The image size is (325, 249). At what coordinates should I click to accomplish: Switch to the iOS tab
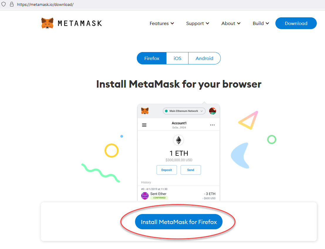[x=177, y=58]
